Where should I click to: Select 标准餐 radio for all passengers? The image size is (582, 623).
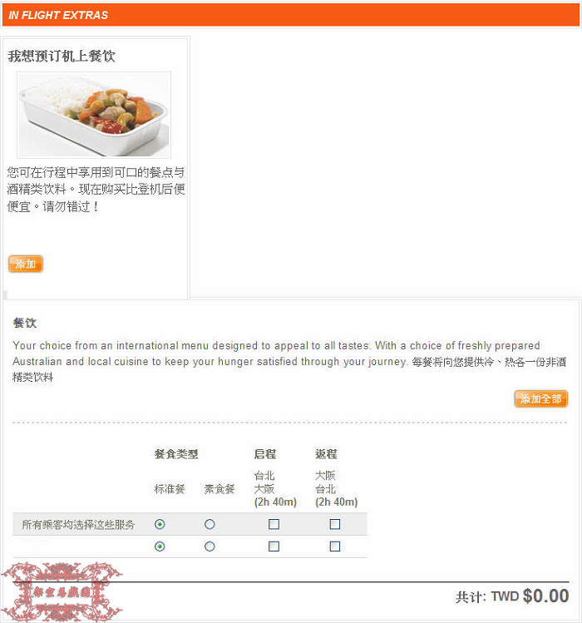pos(160,524)
